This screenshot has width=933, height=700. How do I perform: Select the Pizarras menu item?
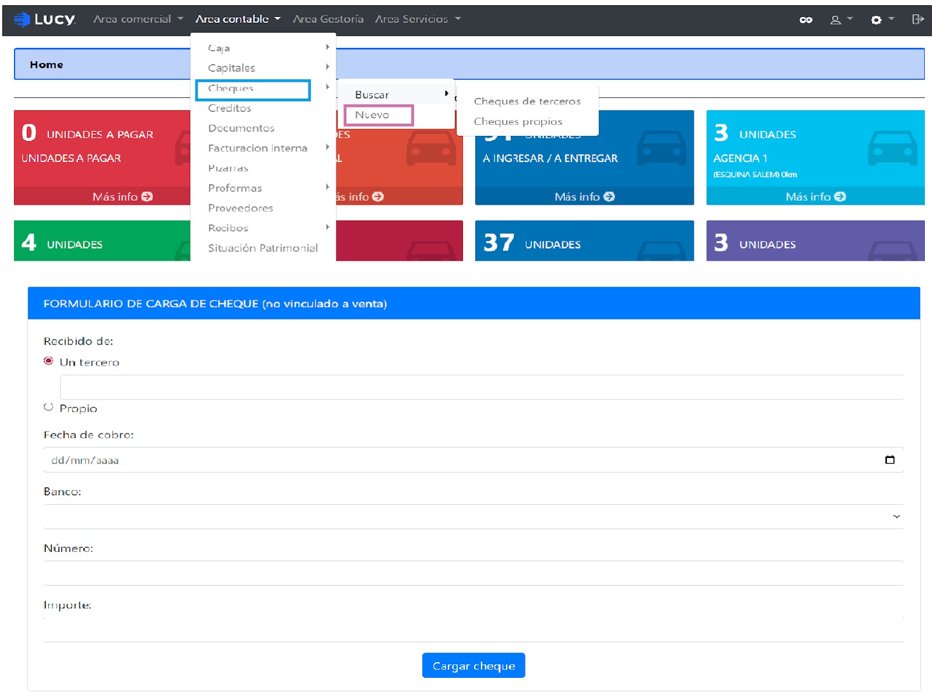point(228,168)
